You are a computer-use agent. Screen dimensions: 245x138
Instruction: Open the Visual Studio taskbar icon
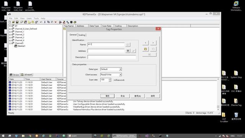pos(147,136)
